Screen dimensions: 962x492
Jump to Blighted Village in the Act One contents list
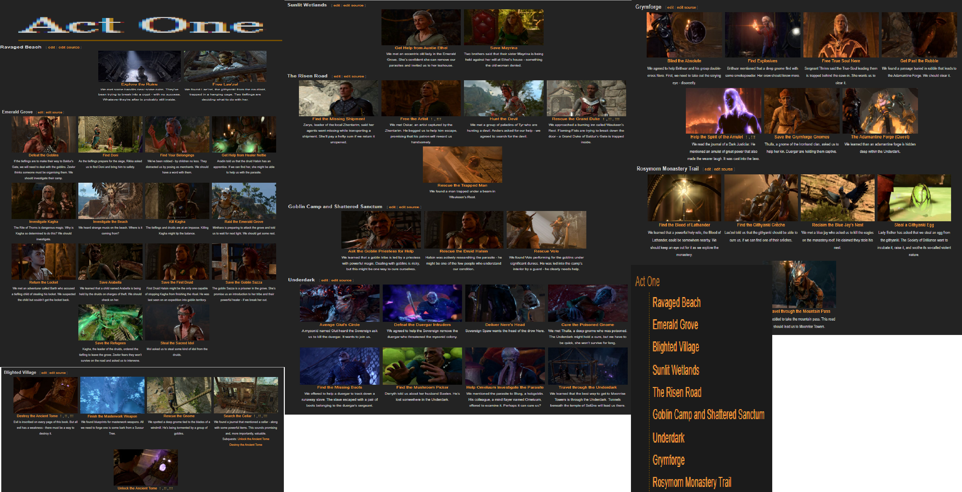pos(676,347)
